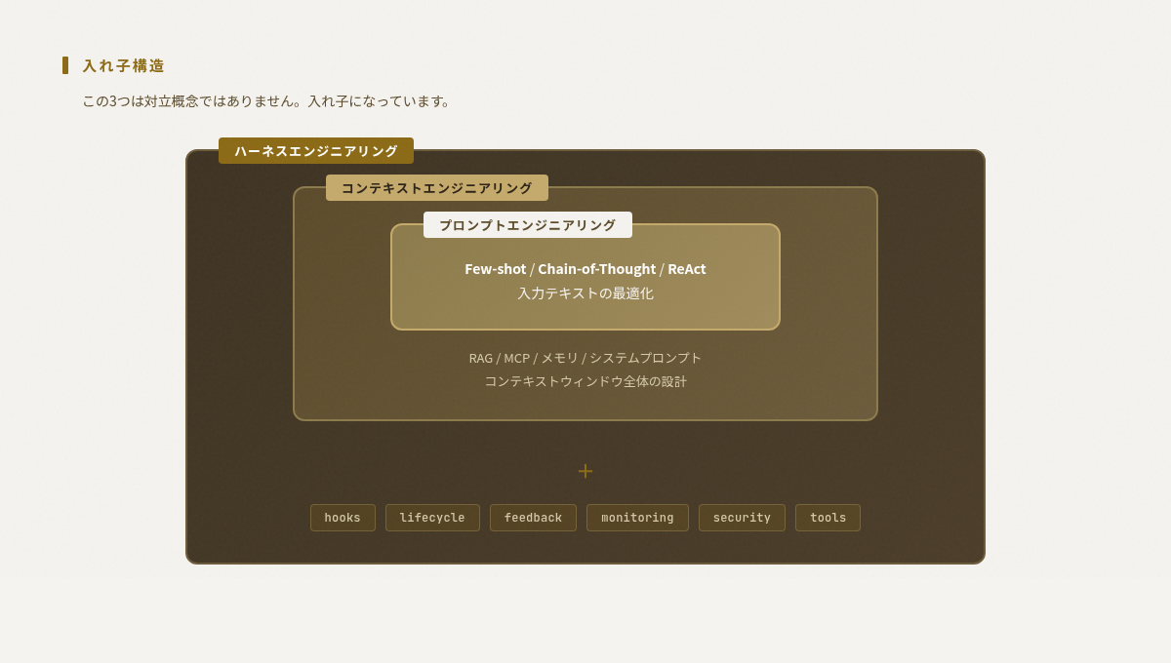Image resolution: width=1171 pixels, height=663 pixels.
Task: Click the hooks tag
Action: (343, 518)
